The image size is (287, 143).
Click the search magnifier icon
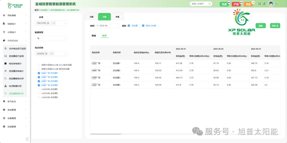(210, 4)
